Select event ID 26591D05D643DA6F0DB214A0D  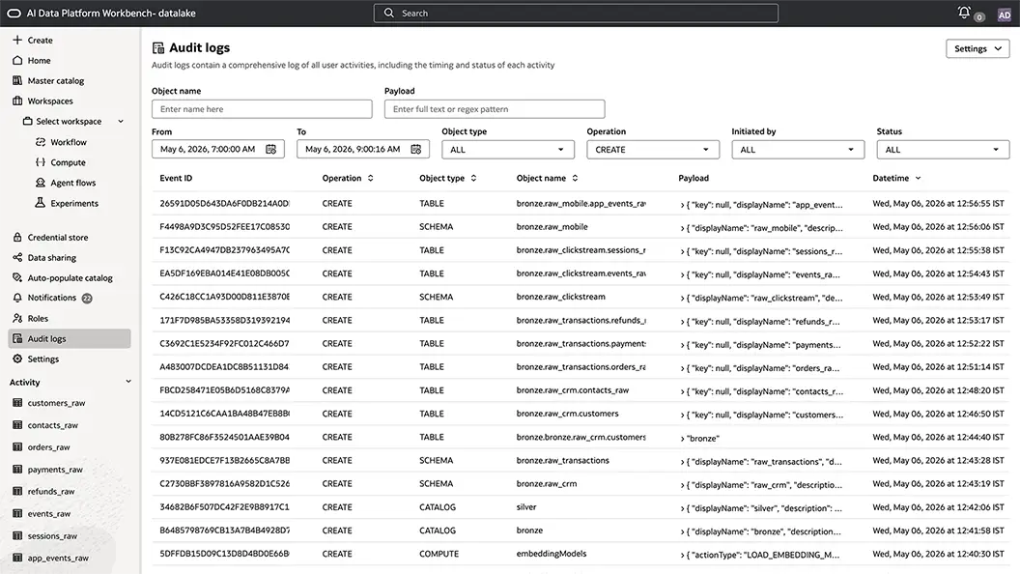pyautogui.click(x=224, y=203)
